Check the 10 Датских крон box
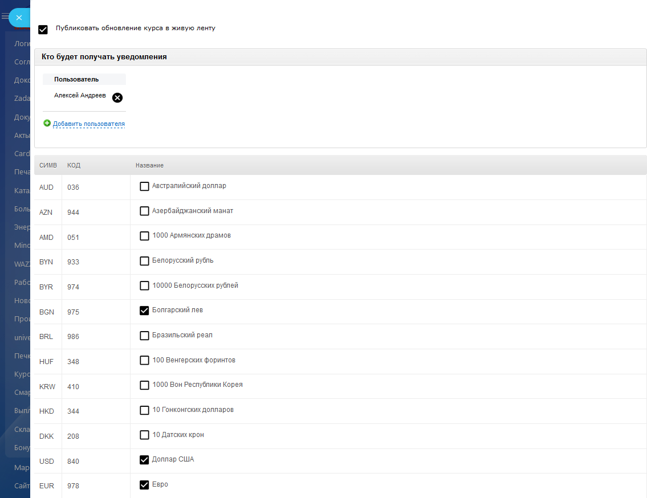The width and height of the screenshot is (647, 498). (144, 435)
